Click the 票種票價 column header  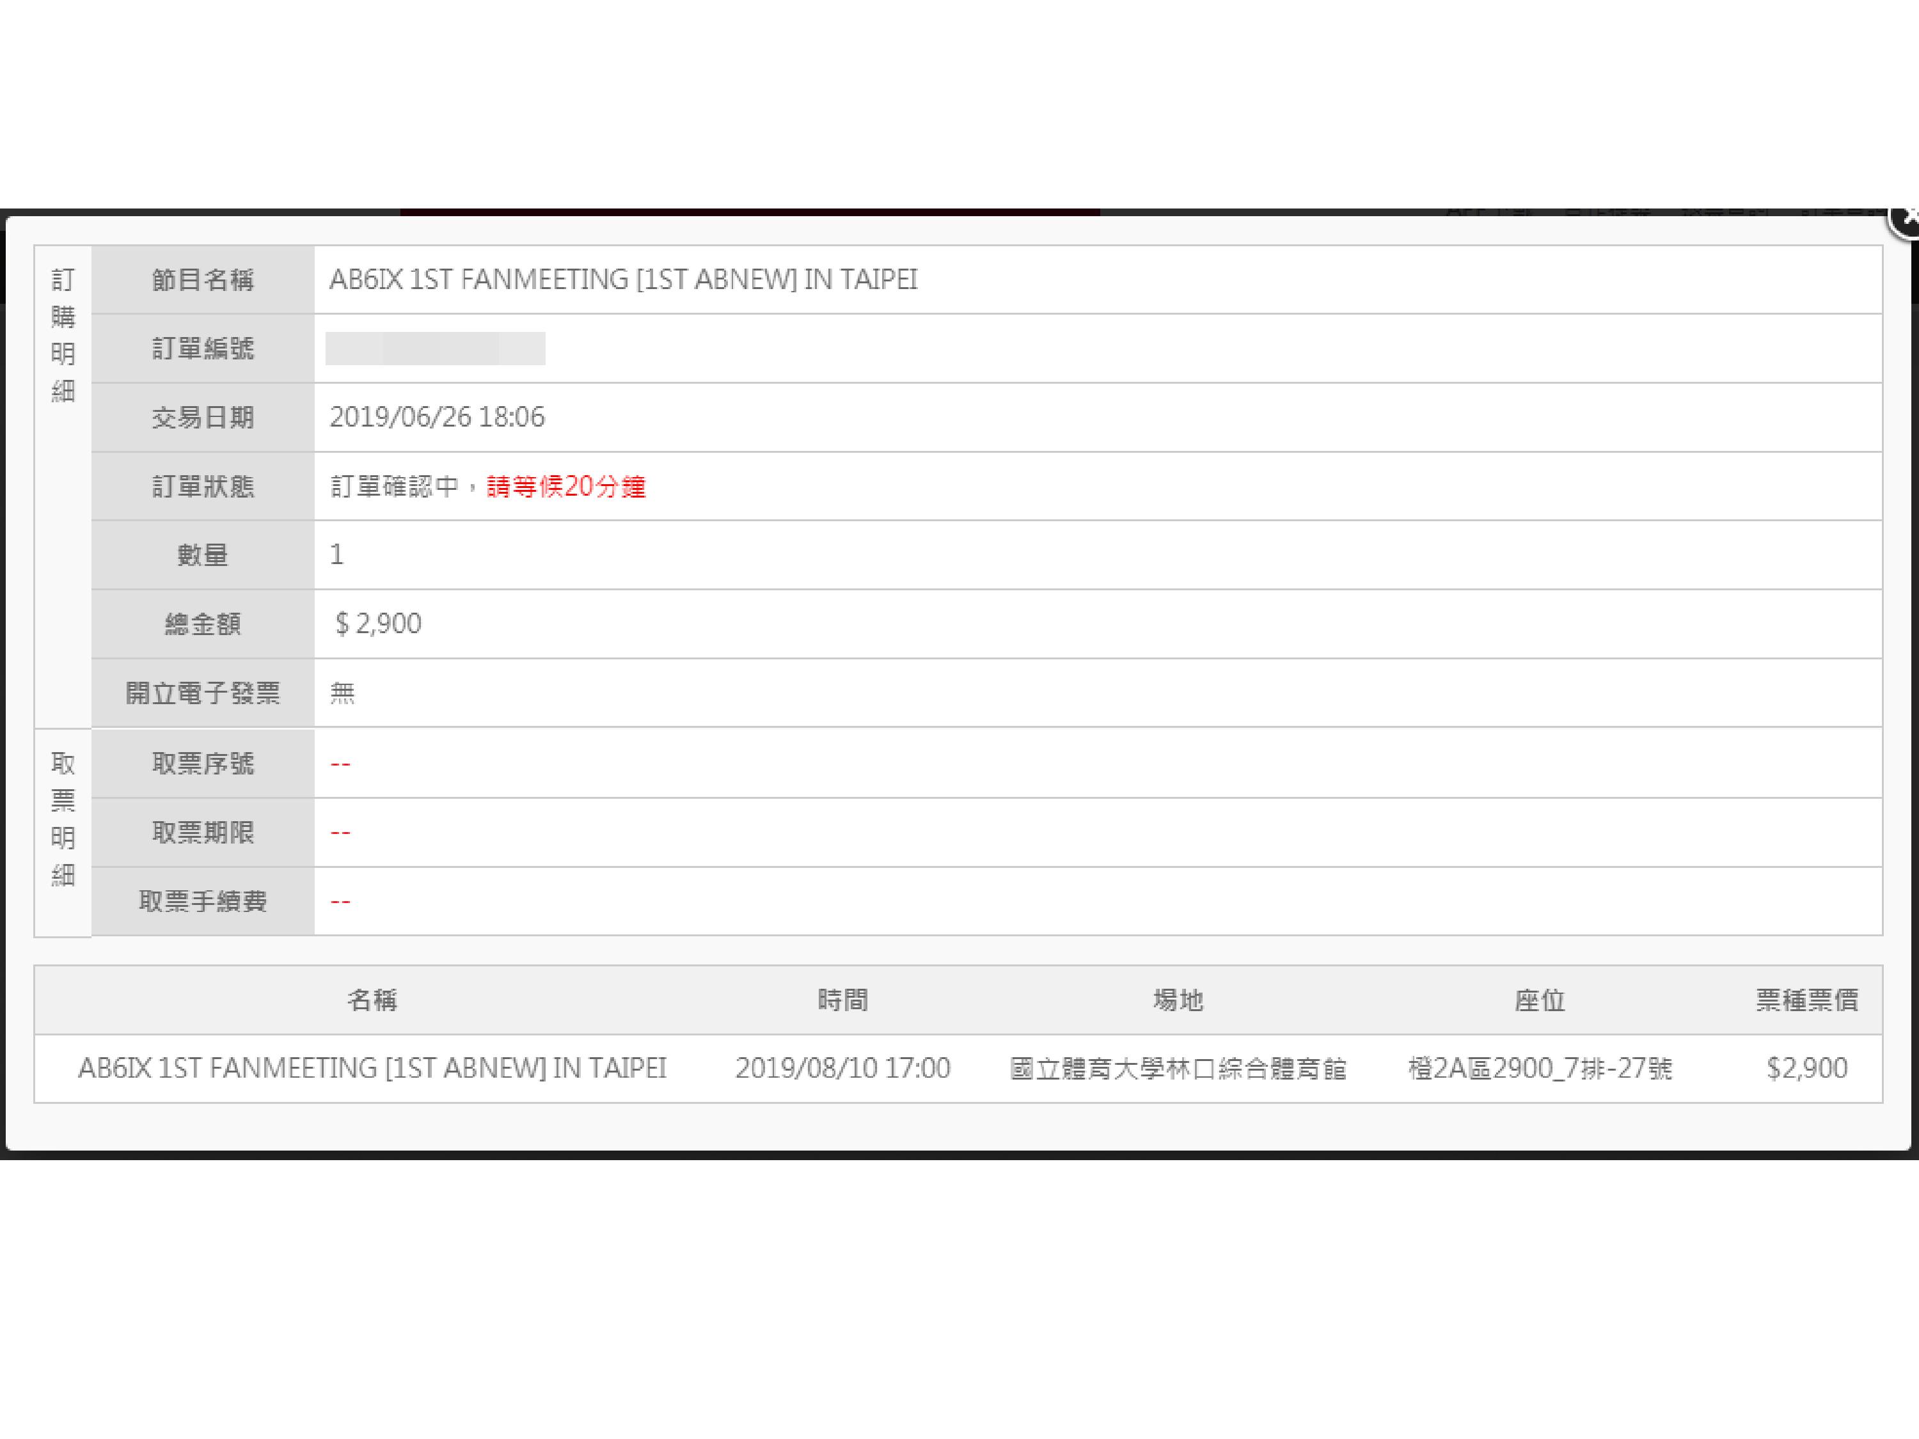coord(1806,1000)
